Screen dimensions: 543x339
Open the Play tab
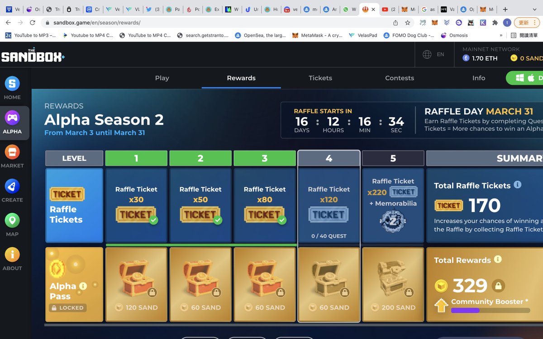pyautogui.click(x=162, y=78)
